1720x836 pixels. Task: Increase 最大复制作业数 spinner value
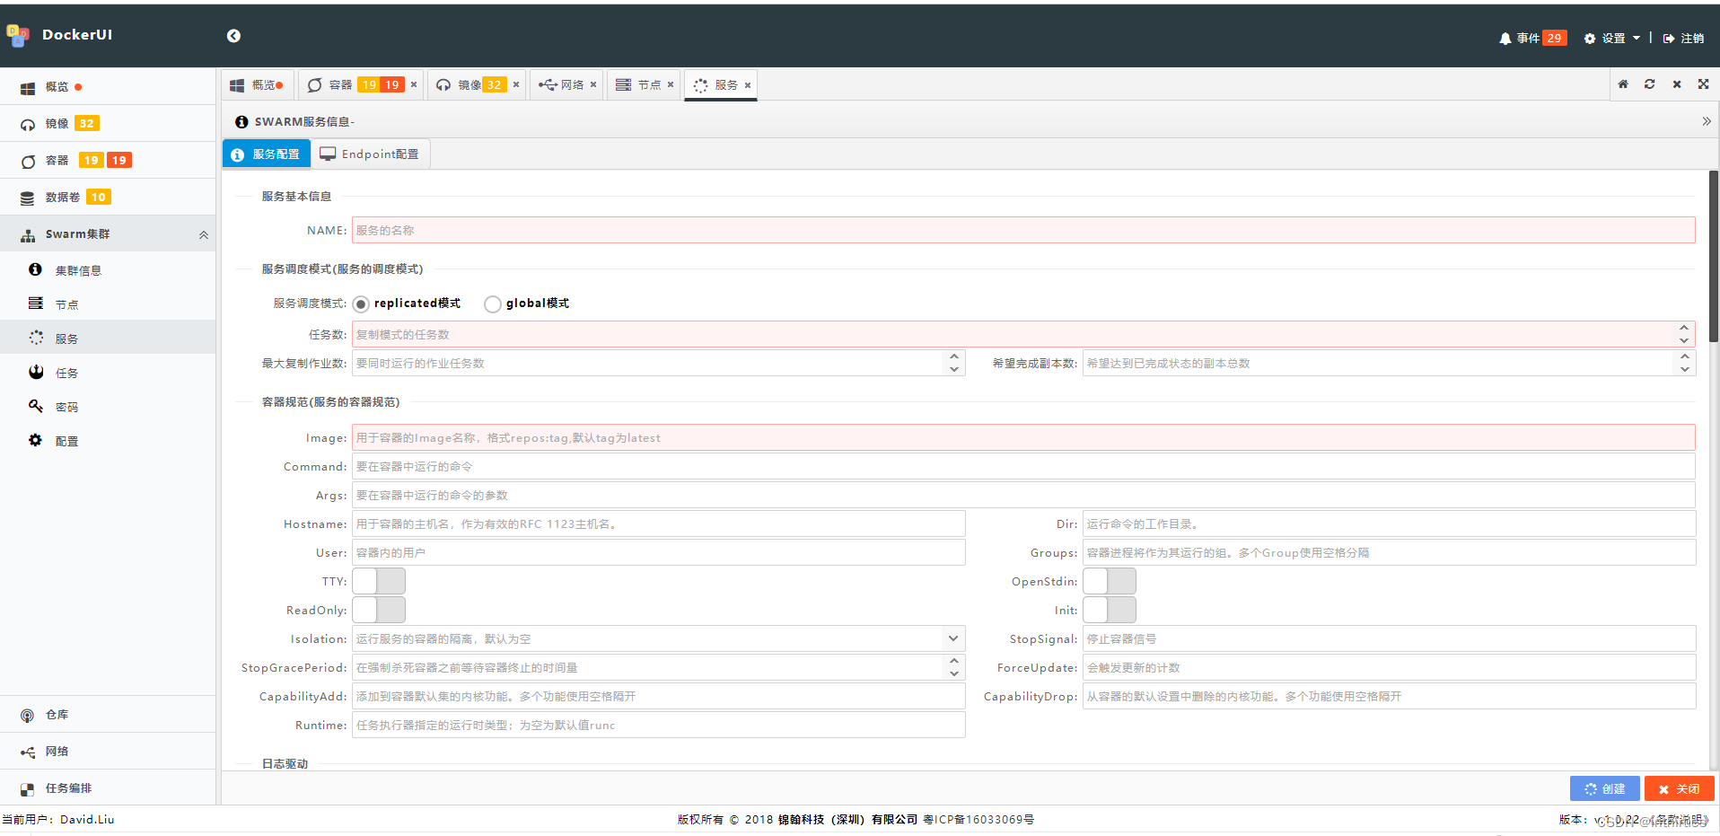pos(954,357)
